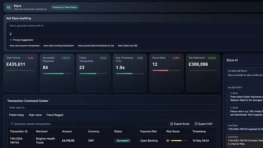Click inside the Filter with AI field
Screen dimensions: 263x148
pos(112,108)
